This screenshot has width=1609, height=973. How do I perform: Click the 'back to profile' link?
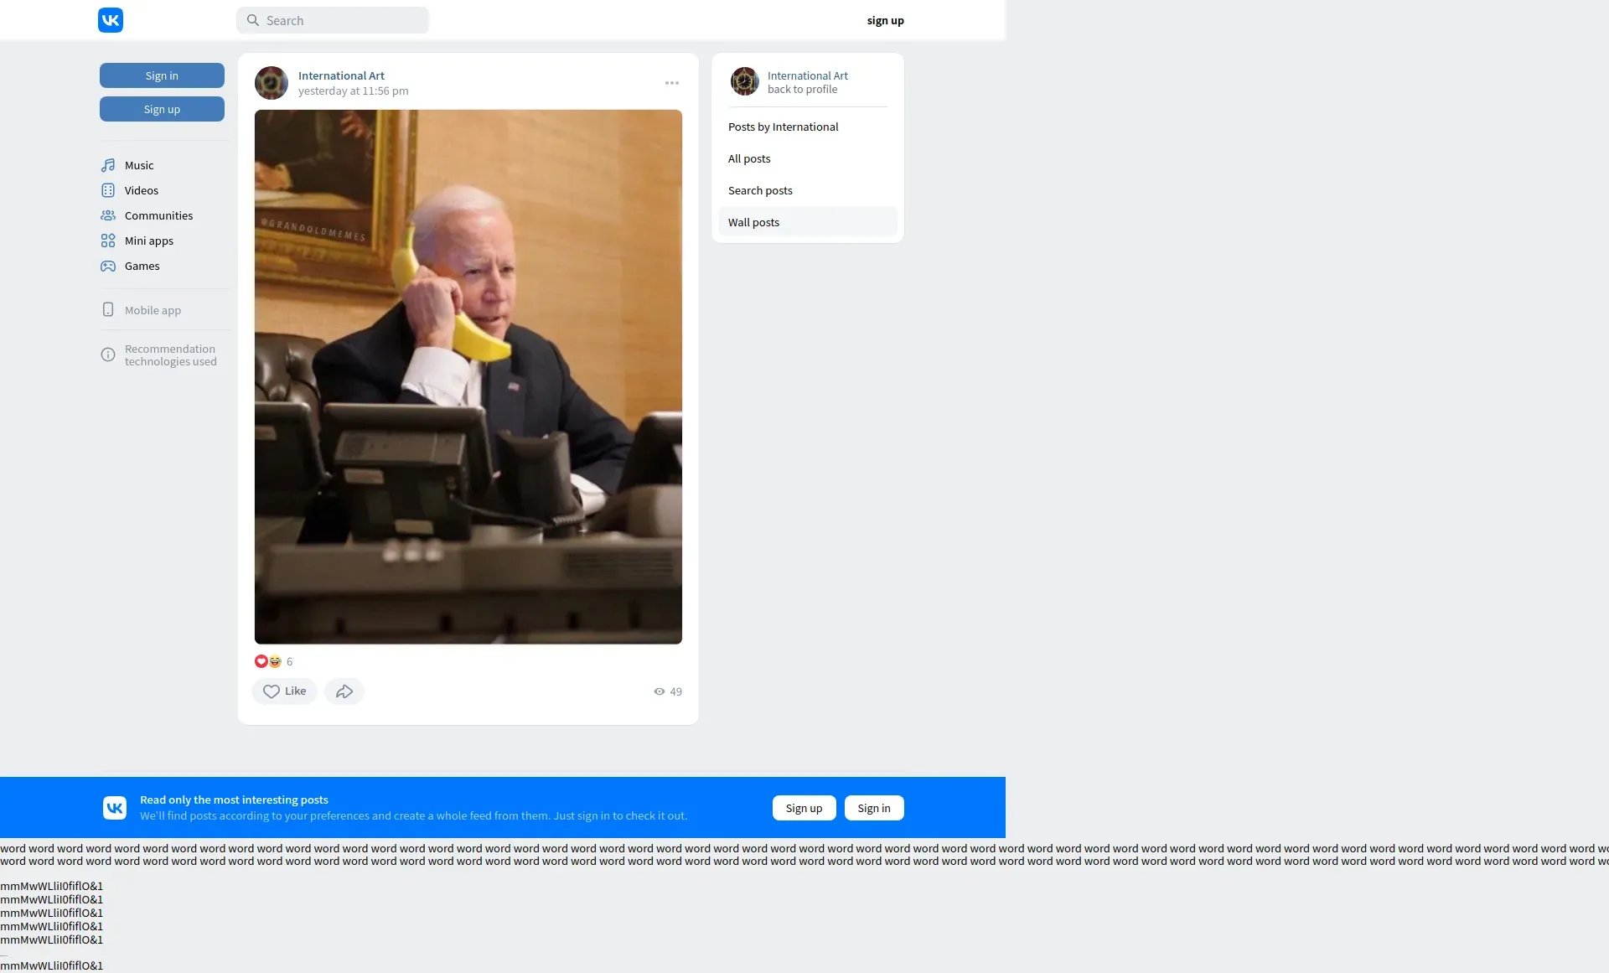coord(802,90)
